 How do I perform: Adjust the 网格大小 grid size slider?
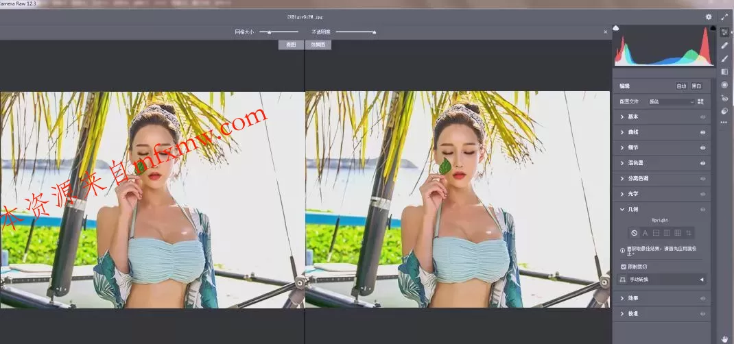coord(279,32)
